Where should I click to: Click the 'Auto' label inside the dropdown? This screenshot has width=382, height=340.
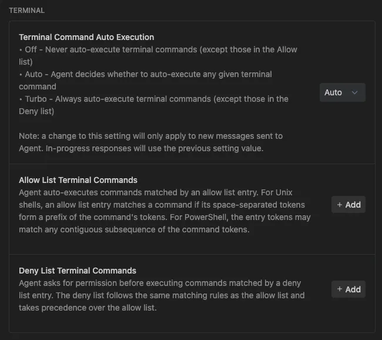point(333,92)
